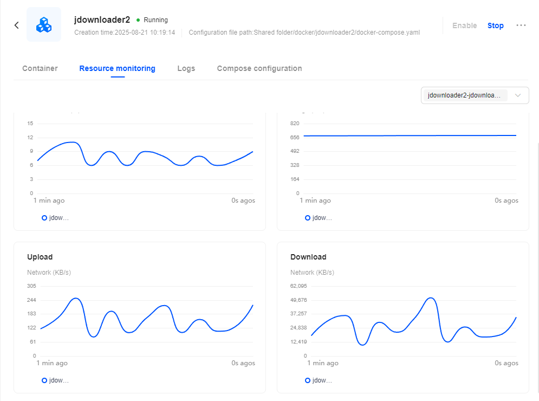Click the green Running status dot
Screen dimensions: 539x401
(138, 20)
